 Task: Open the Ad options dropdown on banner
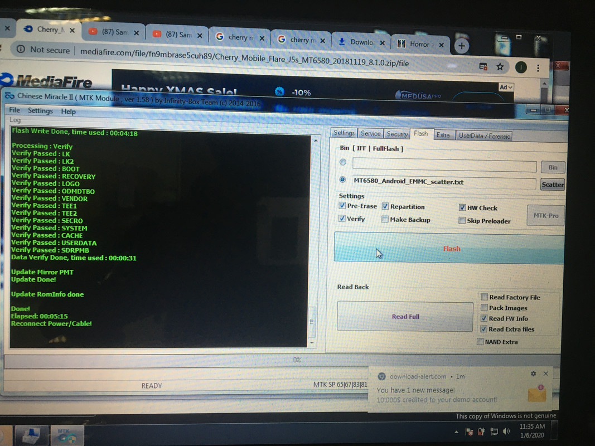[x=506, y=87]
